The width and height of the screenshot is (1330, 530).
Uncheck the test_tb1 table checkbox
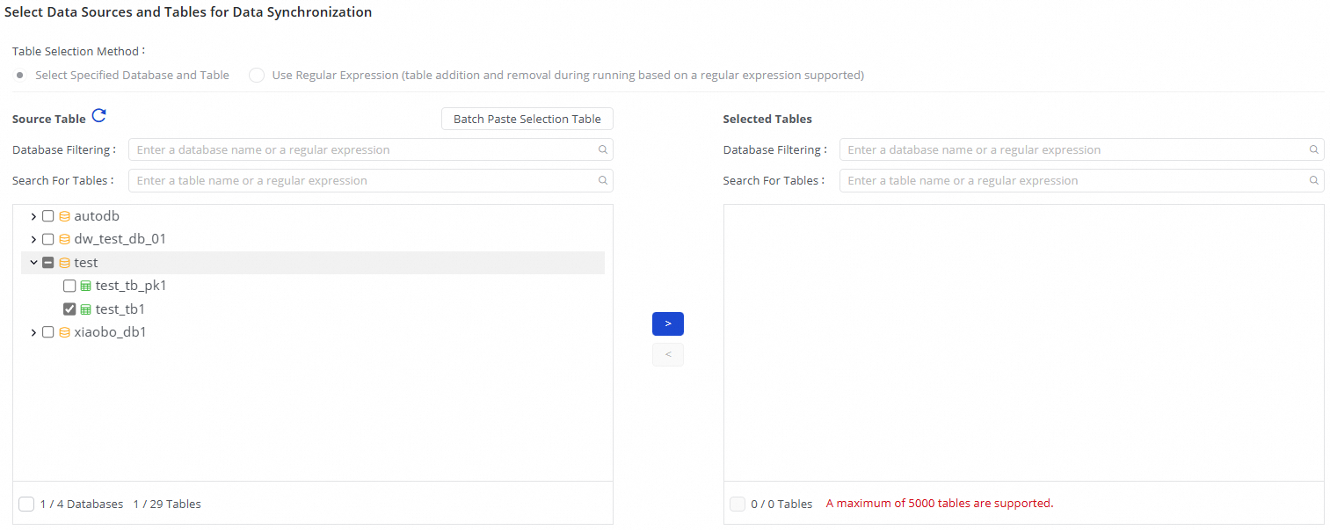point(69,309)
